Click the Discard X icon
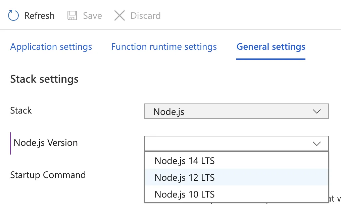Screen dimensions: 341x213 click(x=119, y=15)
